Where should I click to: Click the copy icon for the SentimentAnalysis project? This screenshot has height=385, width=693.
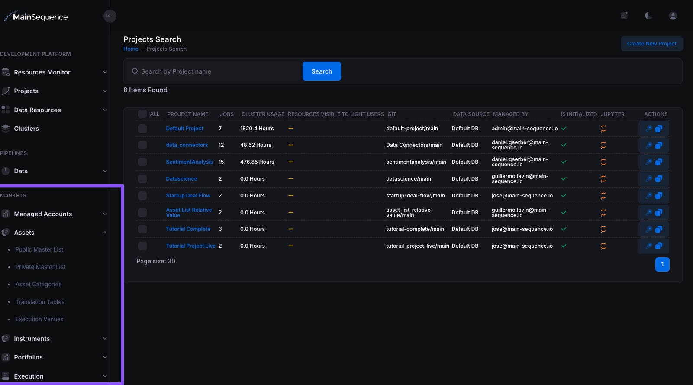[659, 162]
